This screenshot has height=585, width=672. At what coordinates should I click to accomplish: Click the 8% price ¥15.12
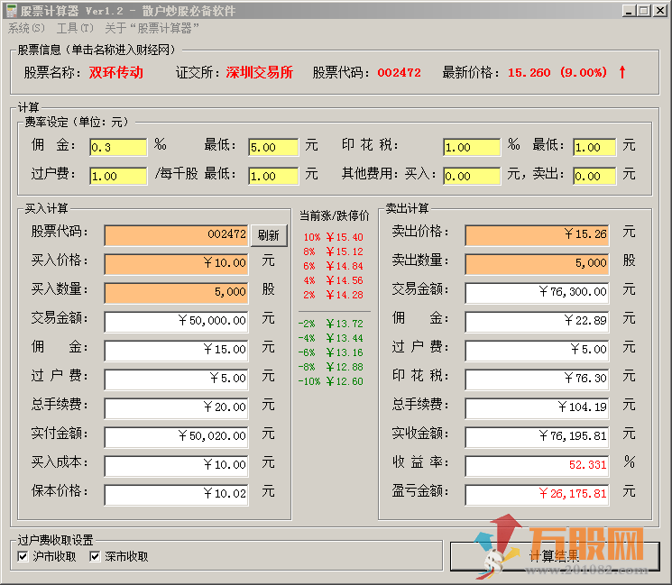coord(345,251)
